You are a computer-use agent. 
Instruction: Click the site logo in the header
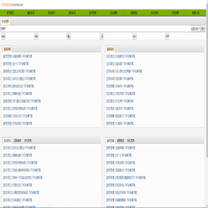pos(12,5)
